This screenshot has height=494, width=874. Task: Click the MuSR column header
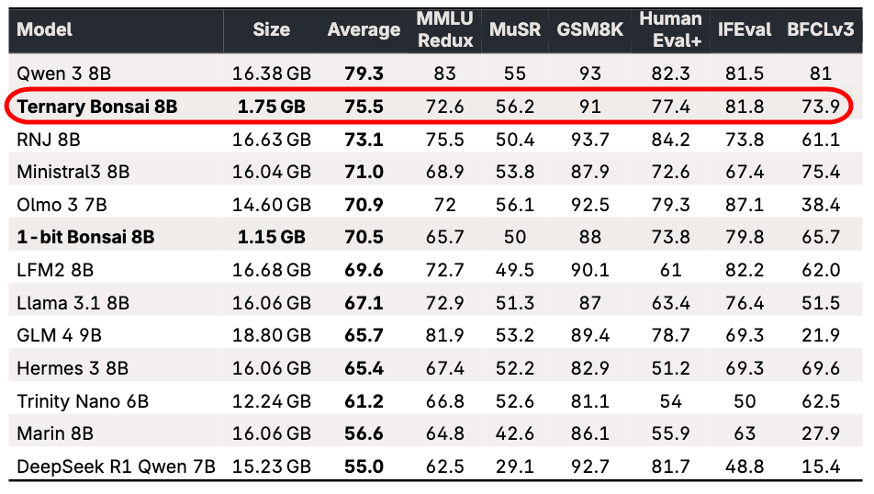(x=515, y=29)
